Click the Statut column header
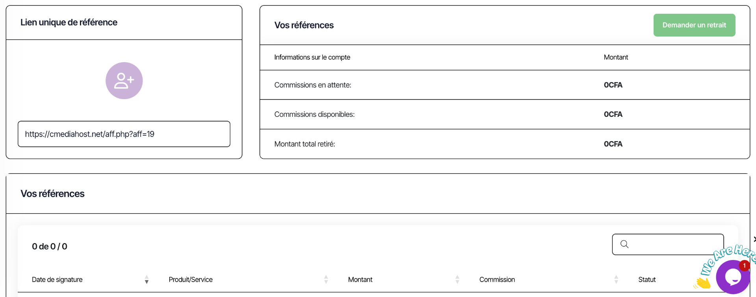This screenshot has height=297, width=756. pos(647,280)
